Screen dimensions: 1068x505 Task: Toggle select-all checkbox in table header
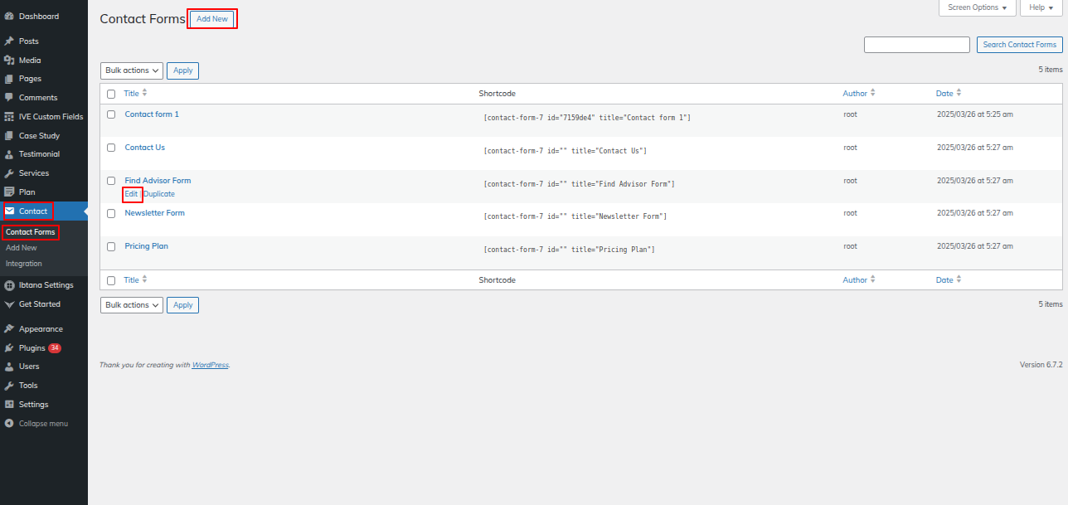(x=111, y=94)
